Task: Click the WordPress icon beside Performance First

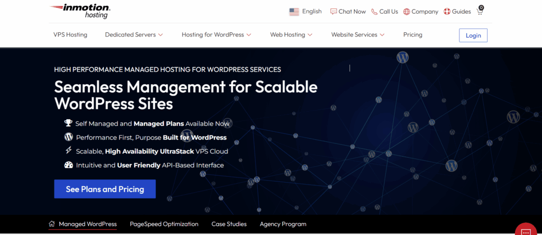Action: [68, 137]
